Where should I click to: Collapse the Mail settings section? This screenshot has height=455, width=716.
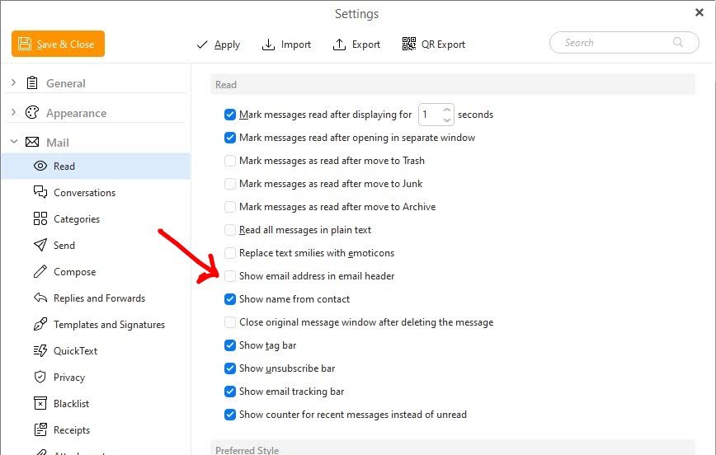tap(14, 143)
